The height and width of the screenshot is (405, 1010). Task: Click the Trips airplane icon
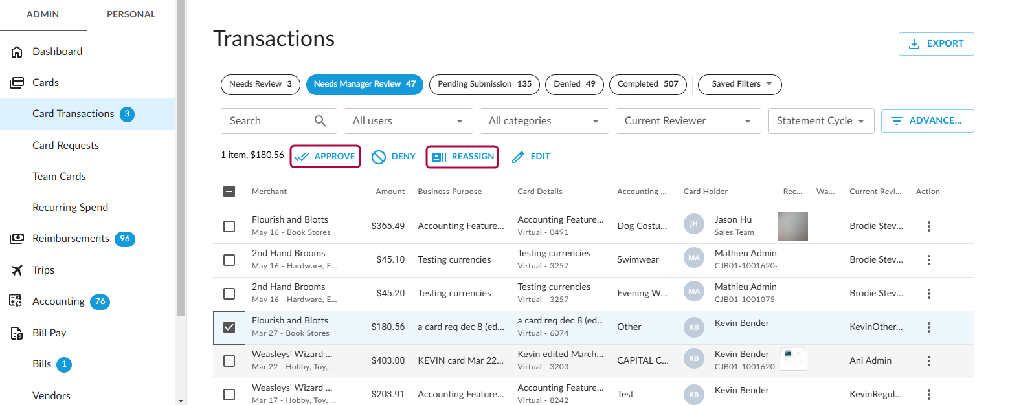click(x=17, y=270)
